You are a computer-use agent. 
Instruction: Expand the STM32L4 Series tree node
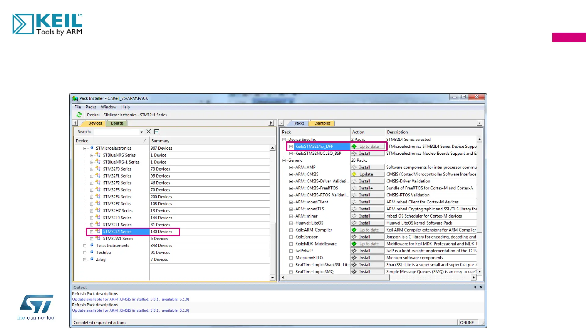[92, 232]
